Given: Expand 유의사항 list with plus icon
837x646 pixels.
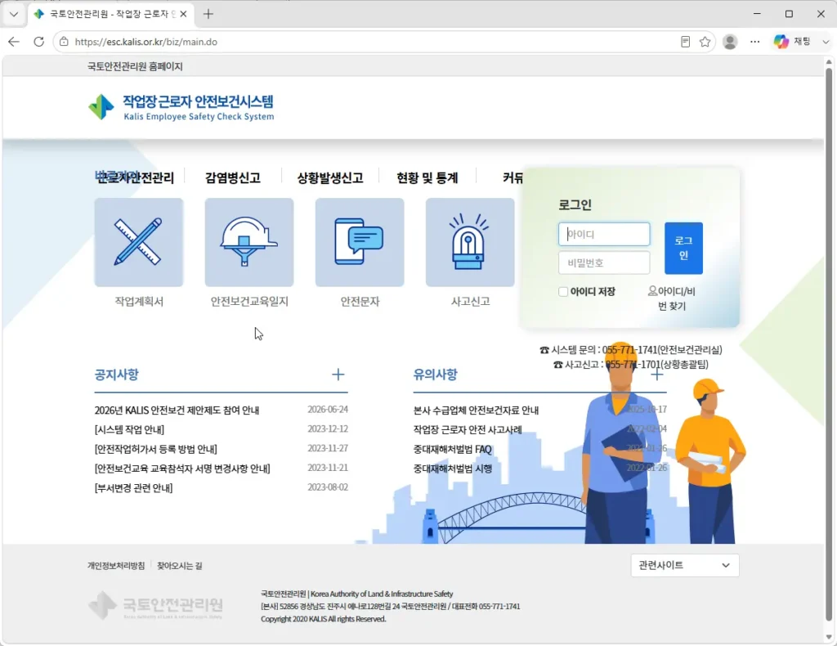Looking at the screenshot, I should 657,375.
